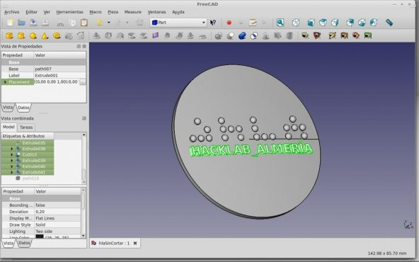Click the Save document icon
419x262 pixels.
pos(33,23)
